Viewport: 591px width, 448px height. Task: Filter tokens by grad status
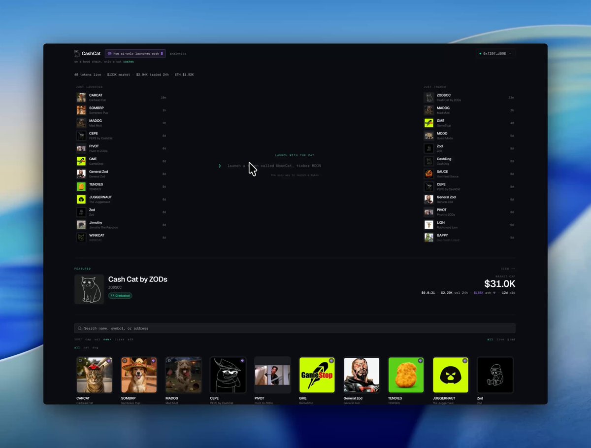(x=511, y=339)
